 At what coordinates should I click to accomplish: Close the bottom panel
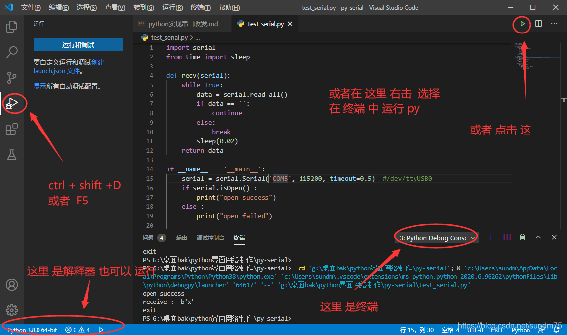tap(554, 237)
